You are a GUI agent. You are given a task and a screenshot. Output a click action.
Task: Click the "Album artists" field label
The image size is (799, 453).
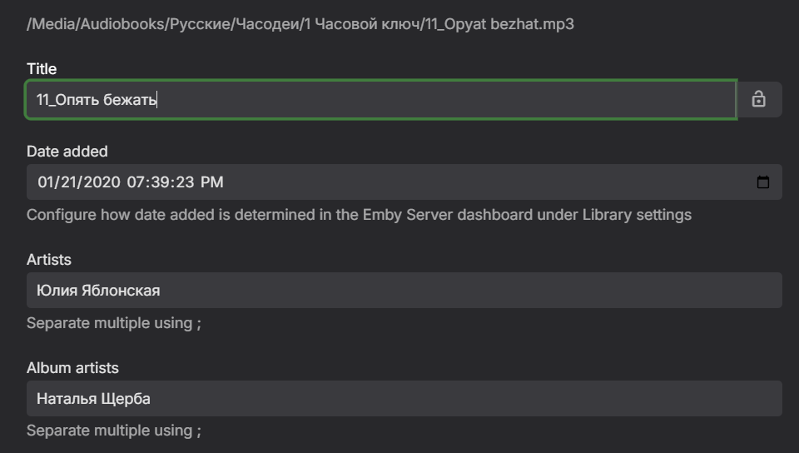pos(72,368)
